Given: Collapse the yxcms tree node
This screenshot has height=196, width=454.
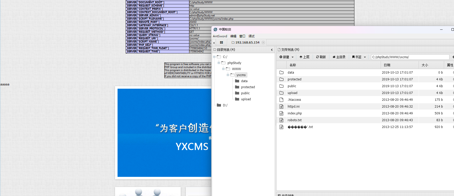Looking at the screenshot, I should coord(228,75).
